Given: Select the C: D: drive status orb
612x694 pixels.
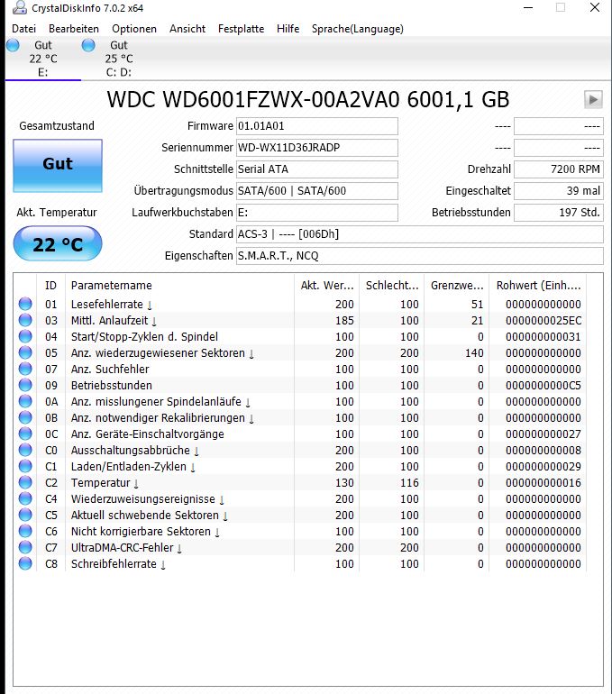Looking at the screenshot, I should [x=88, y=45].
